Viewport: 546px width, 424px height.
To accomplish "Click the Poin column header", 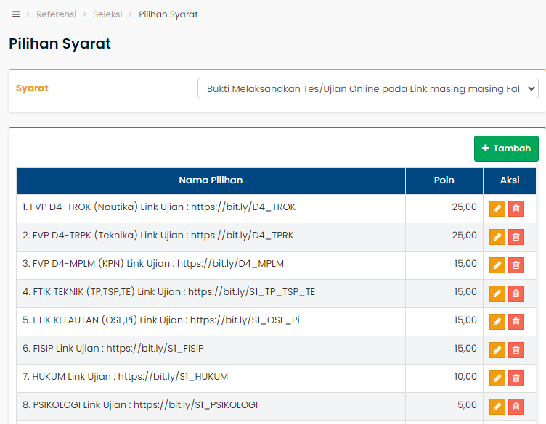I will coord(444,180).
